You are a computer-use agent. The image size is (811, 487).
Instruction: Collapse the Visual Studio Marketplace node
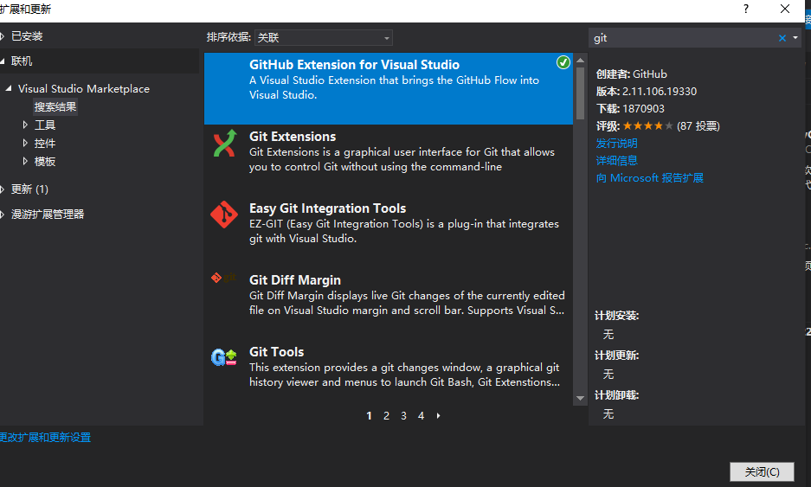9,88
